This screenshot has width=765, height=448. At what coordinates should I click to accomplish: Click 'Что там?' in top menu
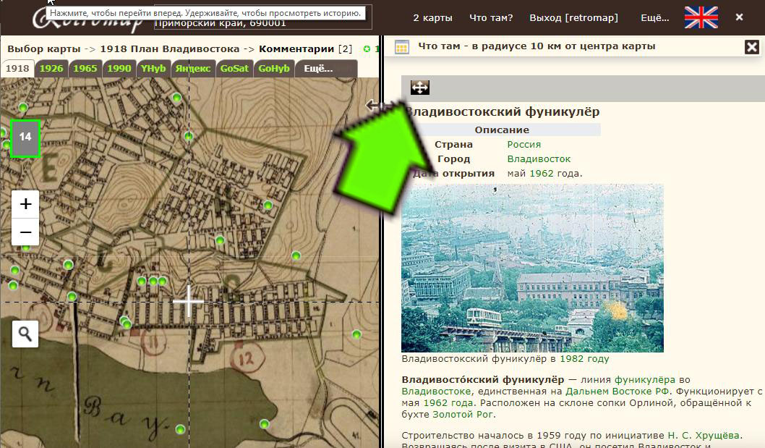[x=491, y=17]
